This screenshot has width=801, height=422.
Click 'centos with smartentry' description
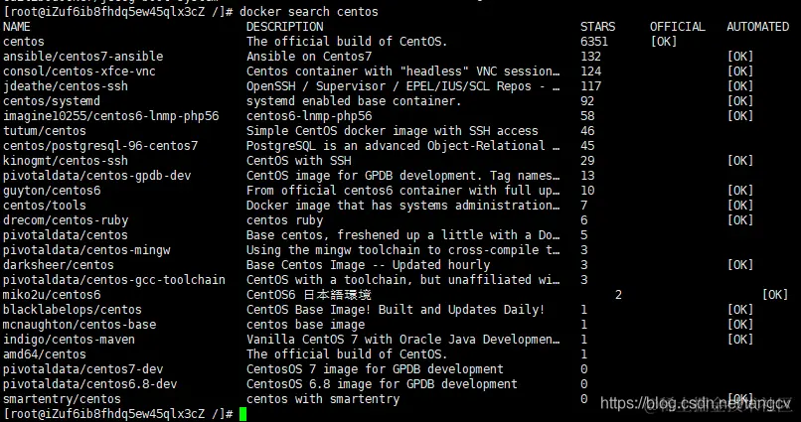(323, 398)
